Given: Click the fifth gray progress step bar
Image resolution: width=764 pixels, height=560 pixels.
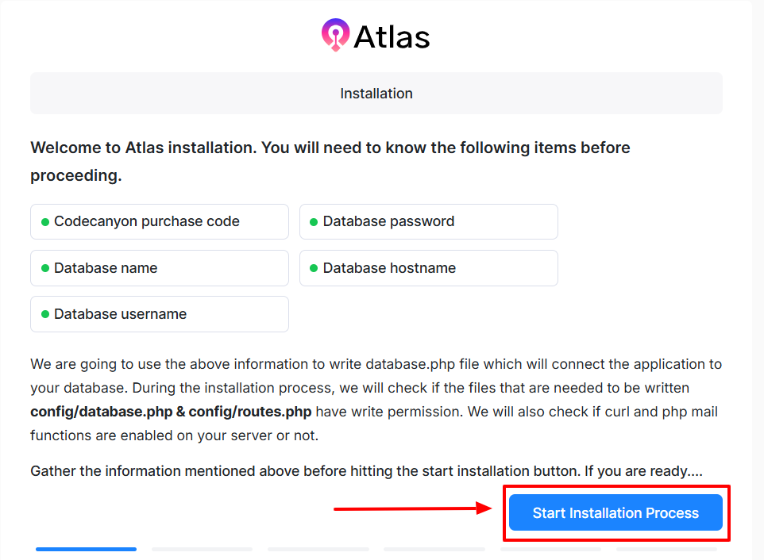Looking at the screenshot, I should (x=550, y=549).
